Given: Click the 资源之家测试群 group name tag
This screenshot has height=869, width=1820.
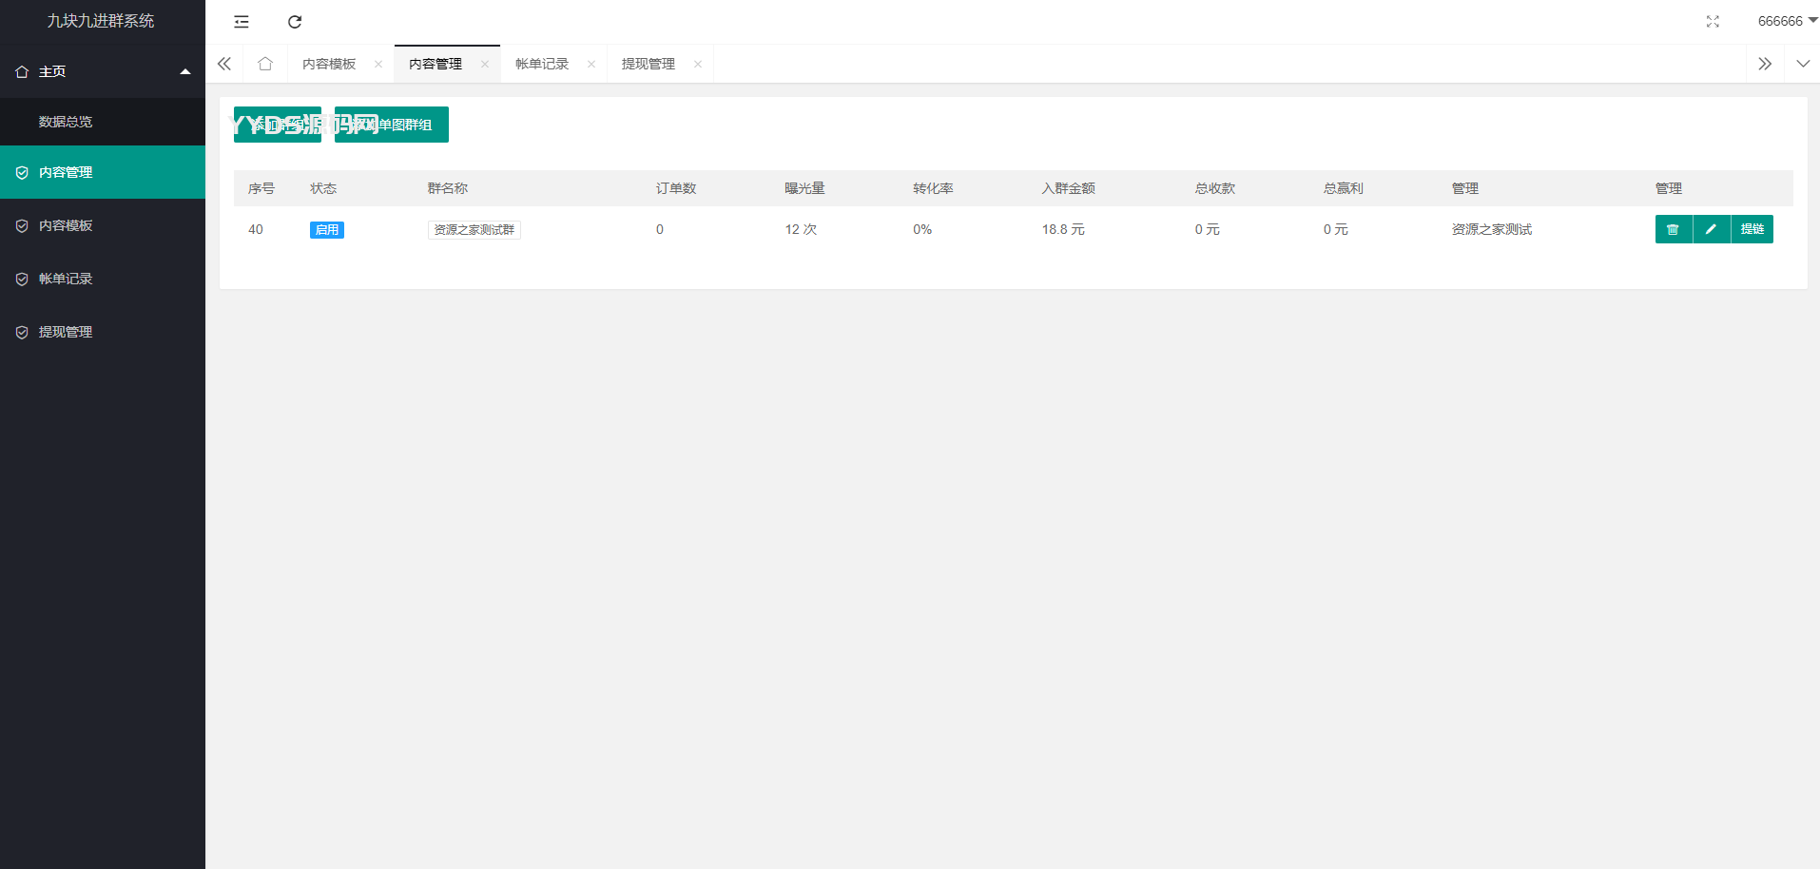Looking at the screenshot, I should [474, 230].
